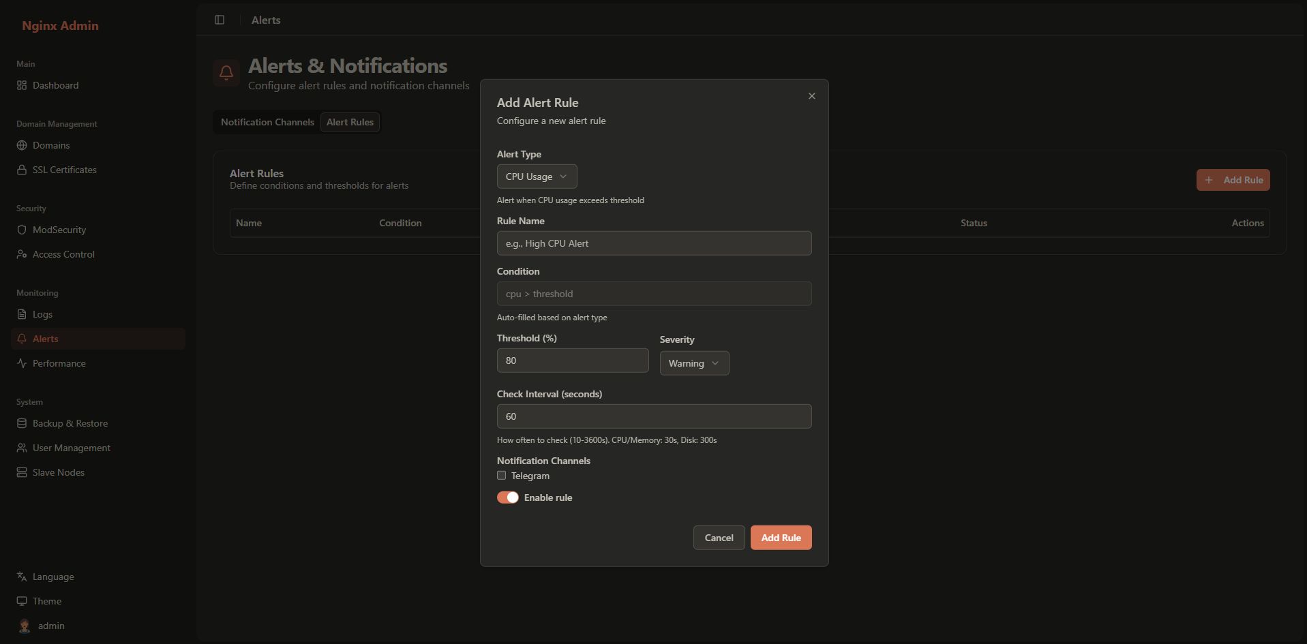Open the Performance monitoring page

point(59,363)
